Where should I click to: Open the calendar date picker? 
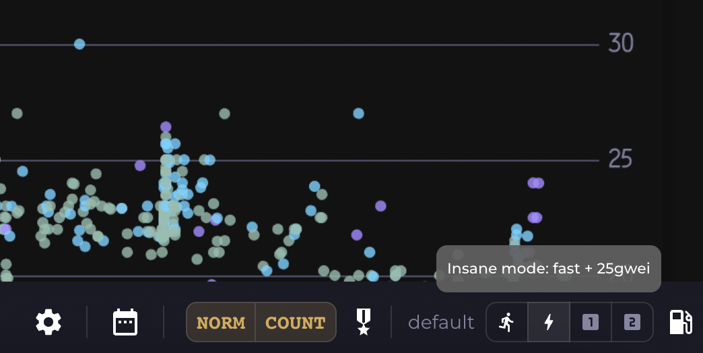pyautogui.click(x=125, y=322)
